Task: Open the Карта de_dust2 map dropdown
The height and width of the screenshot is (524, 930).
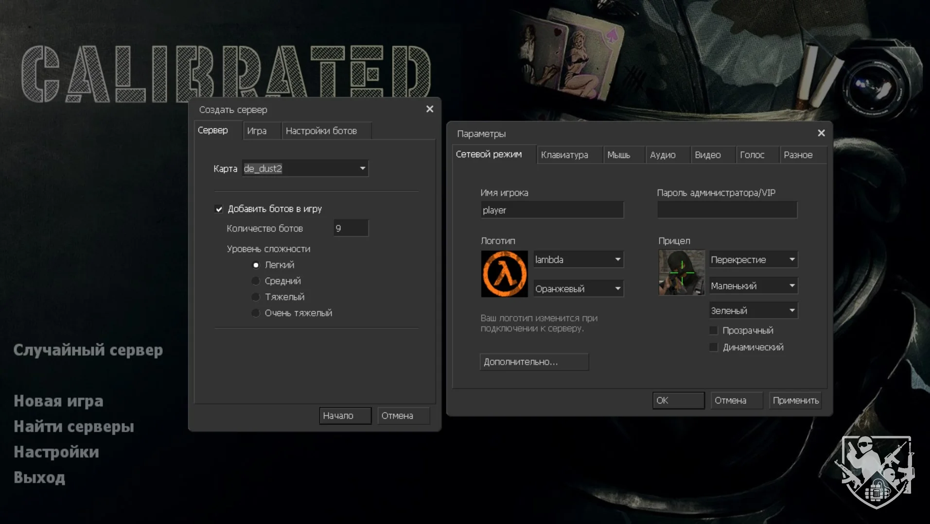Action: [362, 169]
